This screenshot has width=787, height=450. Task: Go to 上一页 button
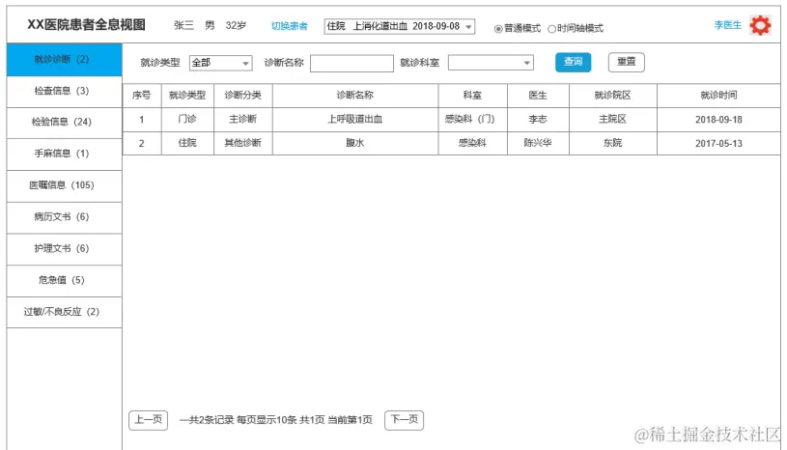tap(148, 420)
